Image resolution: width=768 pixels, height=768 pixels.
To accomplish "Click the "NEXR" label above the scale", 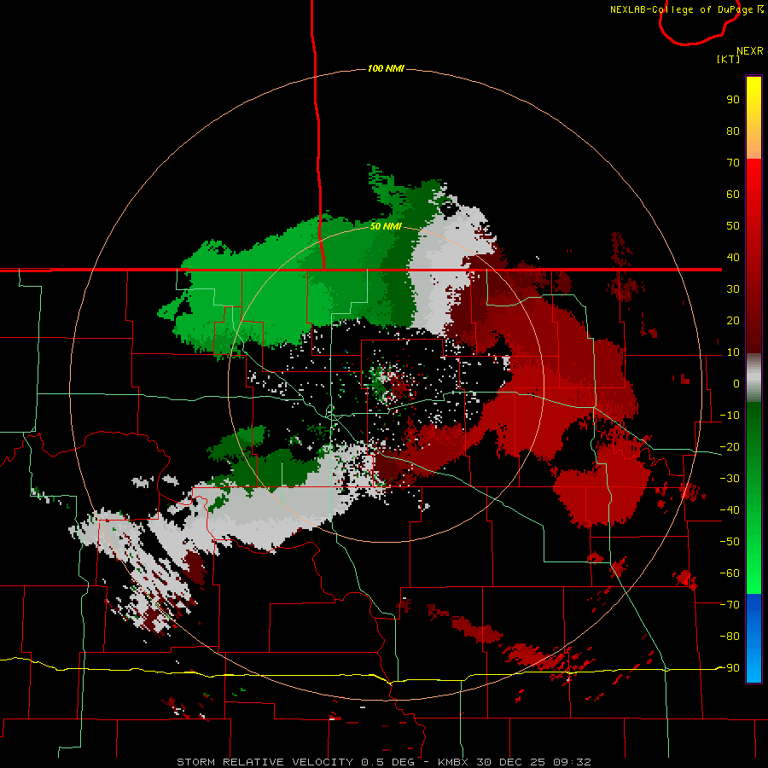I will coord(749,51).
